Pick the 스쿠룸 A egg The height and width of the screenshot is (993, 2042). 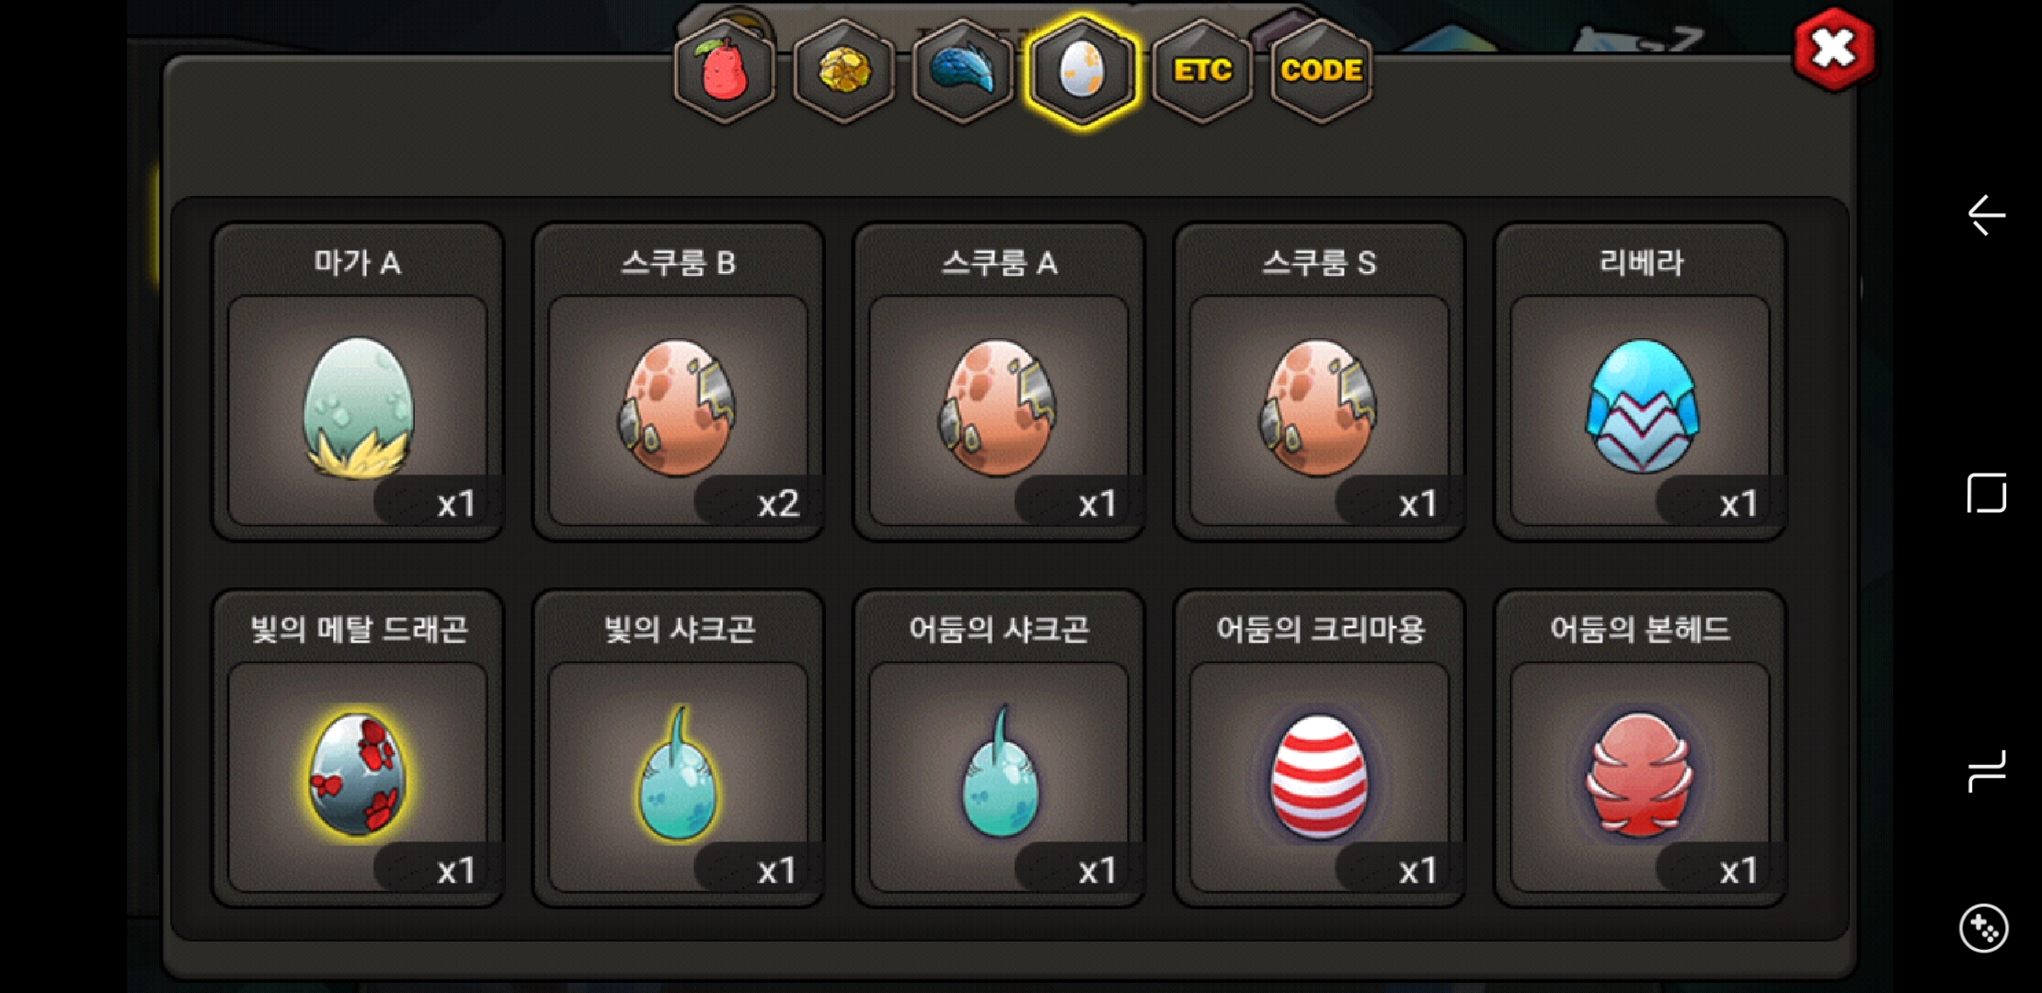[x=999, y=382]
